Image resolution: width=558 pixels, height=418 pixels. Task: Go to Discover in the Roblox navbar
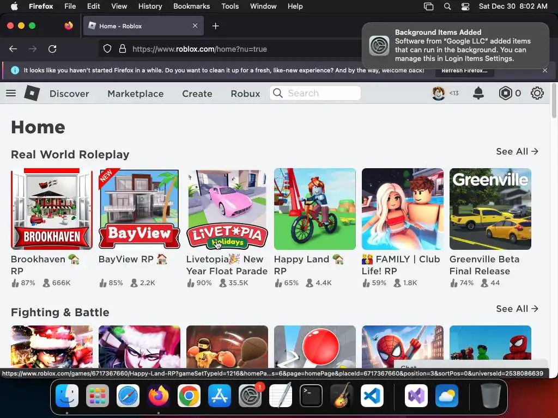coord(69,94)
